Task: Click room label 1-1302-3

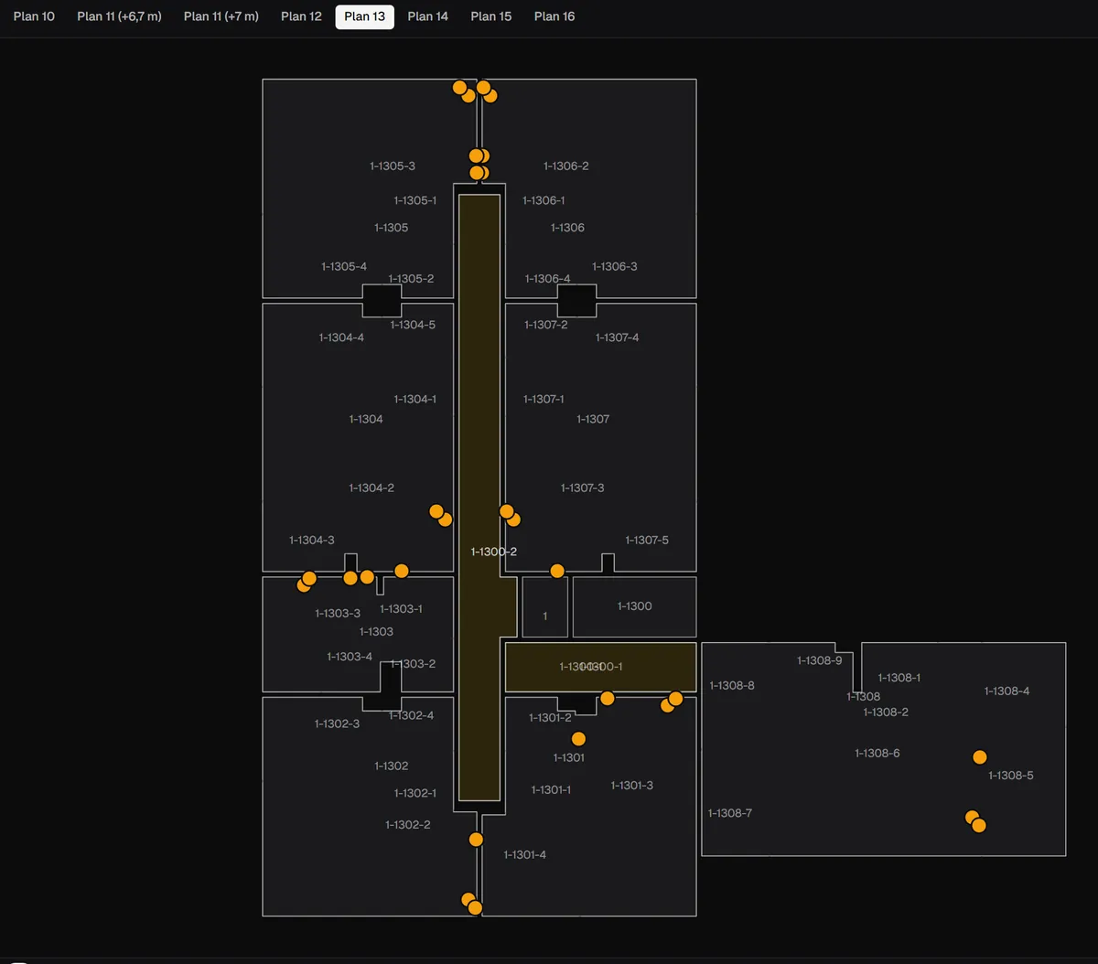Action: [337, 724]
